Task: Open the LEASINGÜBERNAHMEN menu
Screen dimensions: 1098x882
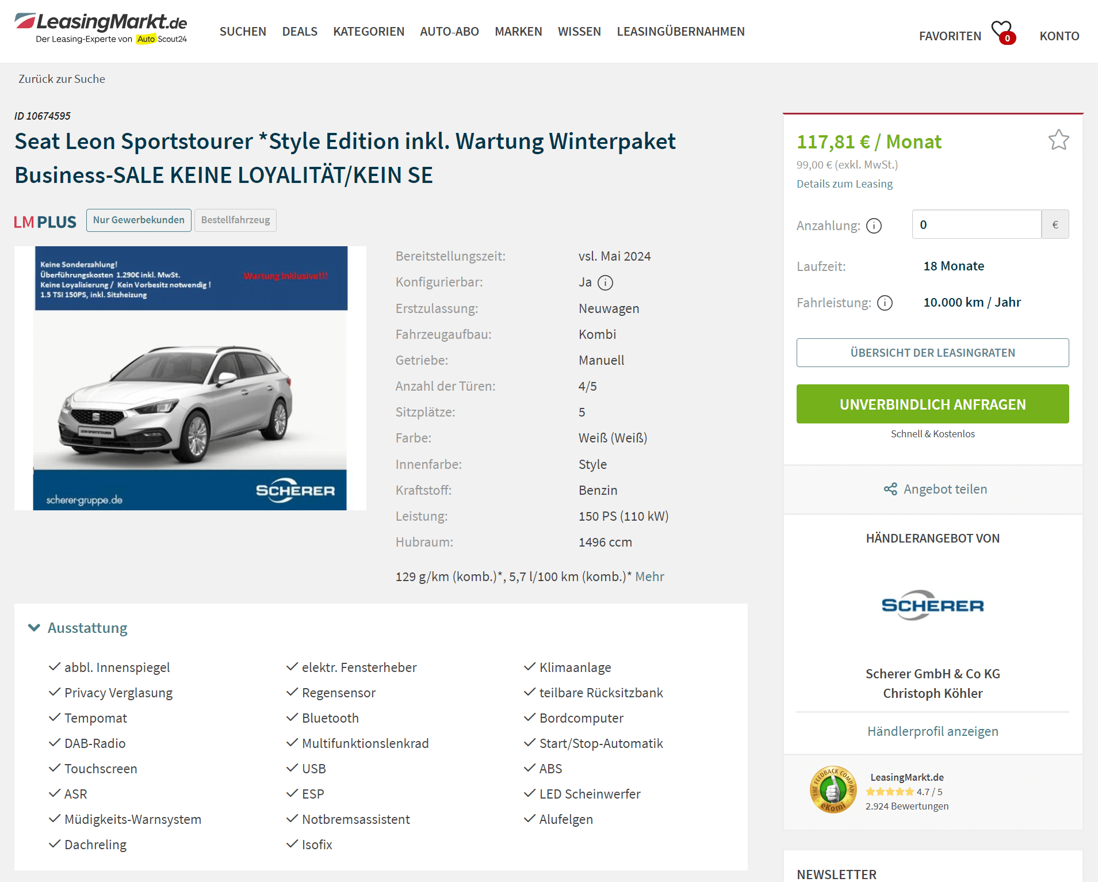Action: pyautogui.click(x=680, y=32)
